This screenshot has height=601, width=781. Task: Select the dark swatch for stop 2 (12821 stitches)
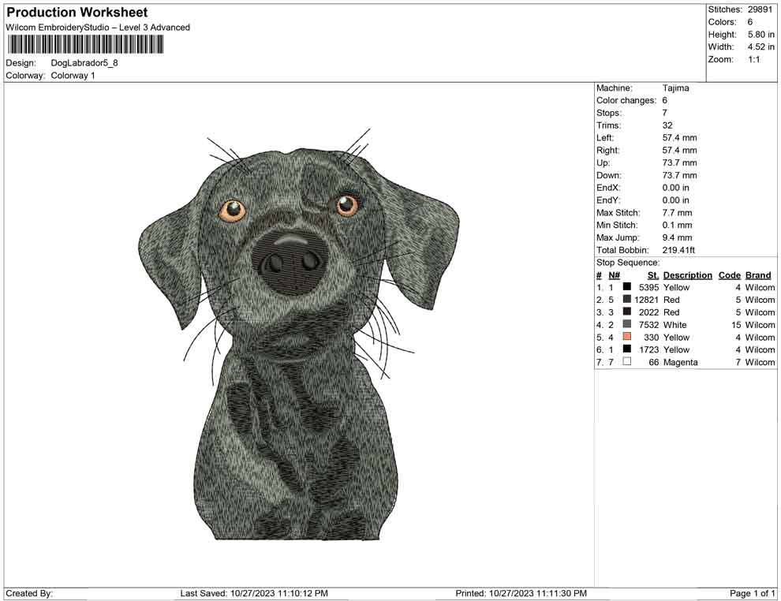point(626,299)
